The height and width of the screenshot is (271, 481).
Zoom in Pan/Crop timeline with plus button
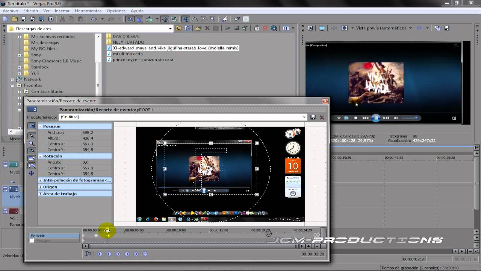point(309,246)
